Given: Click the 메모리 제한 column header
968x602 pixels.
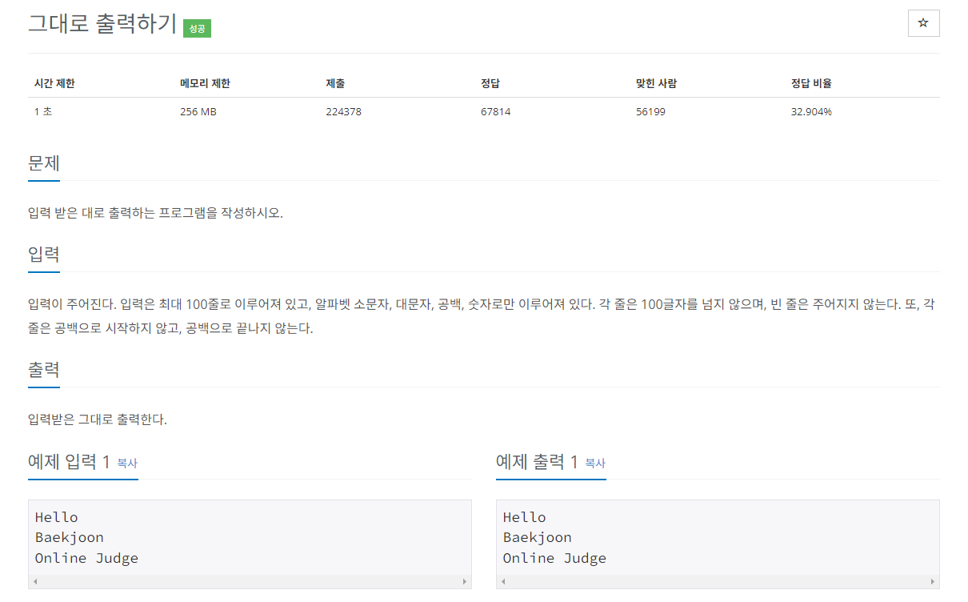Looking at the screenshot, I should (x=205, y=83).
